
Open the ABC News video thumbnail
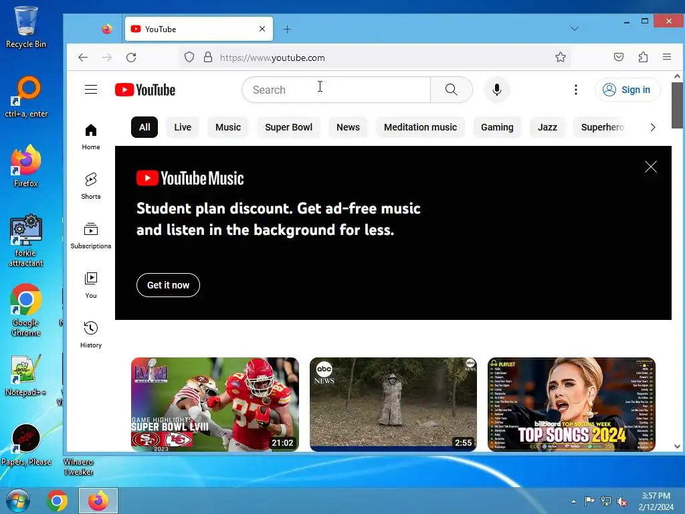[393, 404]
